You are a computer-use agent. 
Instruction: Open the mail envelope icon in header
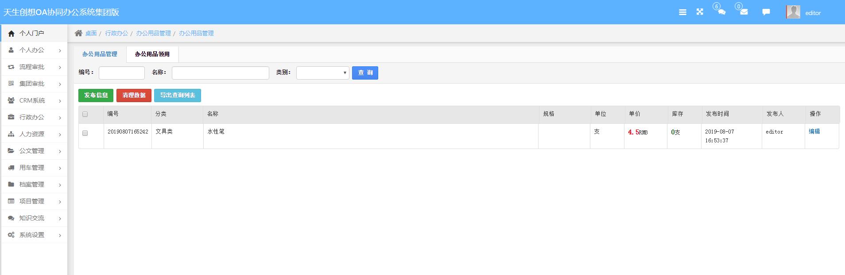[x=744, y=12]
